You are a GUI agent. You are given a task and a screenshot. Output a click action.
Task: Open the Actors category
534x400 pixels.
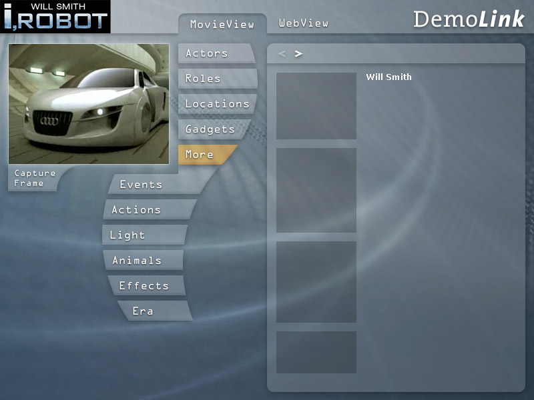[207, 53]
